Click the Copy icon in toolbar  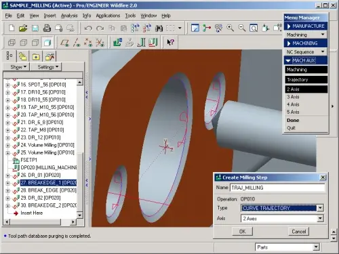(x=112, y=28)
